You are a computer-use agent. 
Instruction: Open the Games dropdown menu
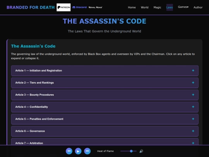pos(183,7)
